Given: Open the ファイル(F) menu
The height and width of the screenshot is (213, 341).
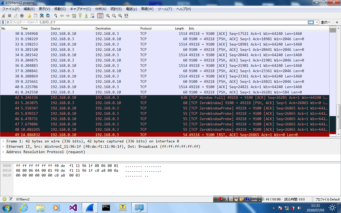Looking at the screenshot, I should click(x=11, y=9).
